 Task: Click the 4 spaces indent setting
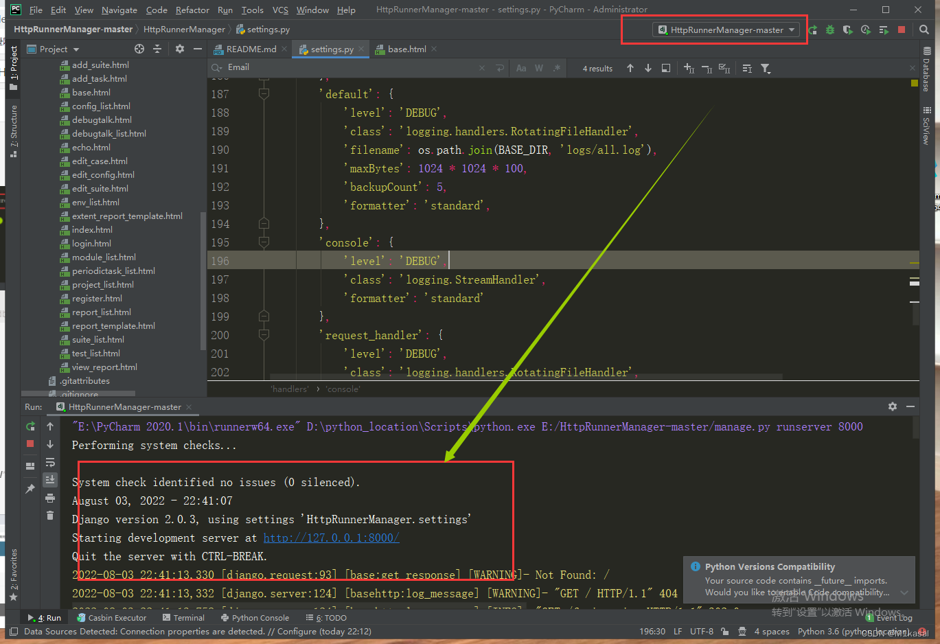tap(772, 631)
